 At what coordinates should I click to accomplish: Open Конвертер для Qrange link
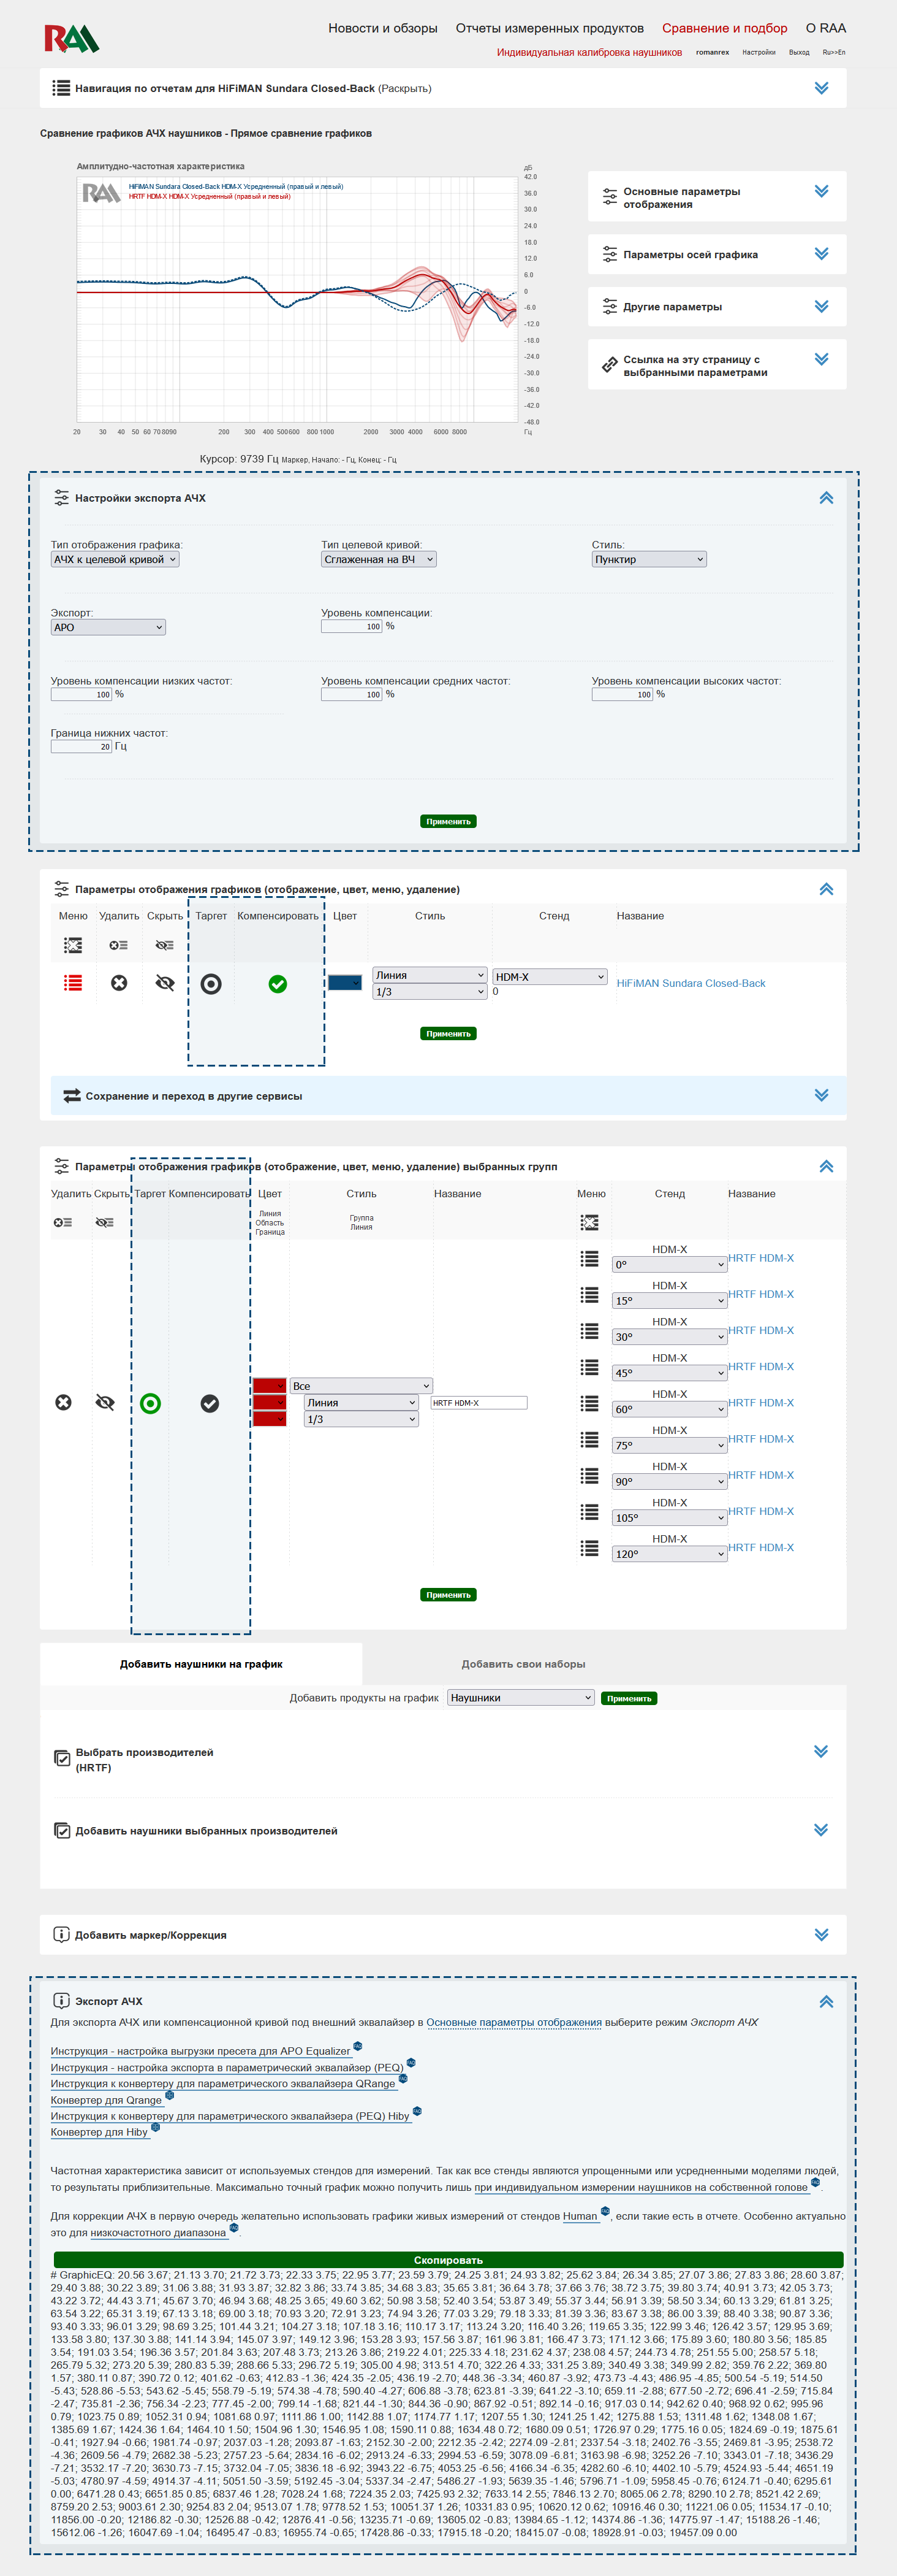[106, 2100]
